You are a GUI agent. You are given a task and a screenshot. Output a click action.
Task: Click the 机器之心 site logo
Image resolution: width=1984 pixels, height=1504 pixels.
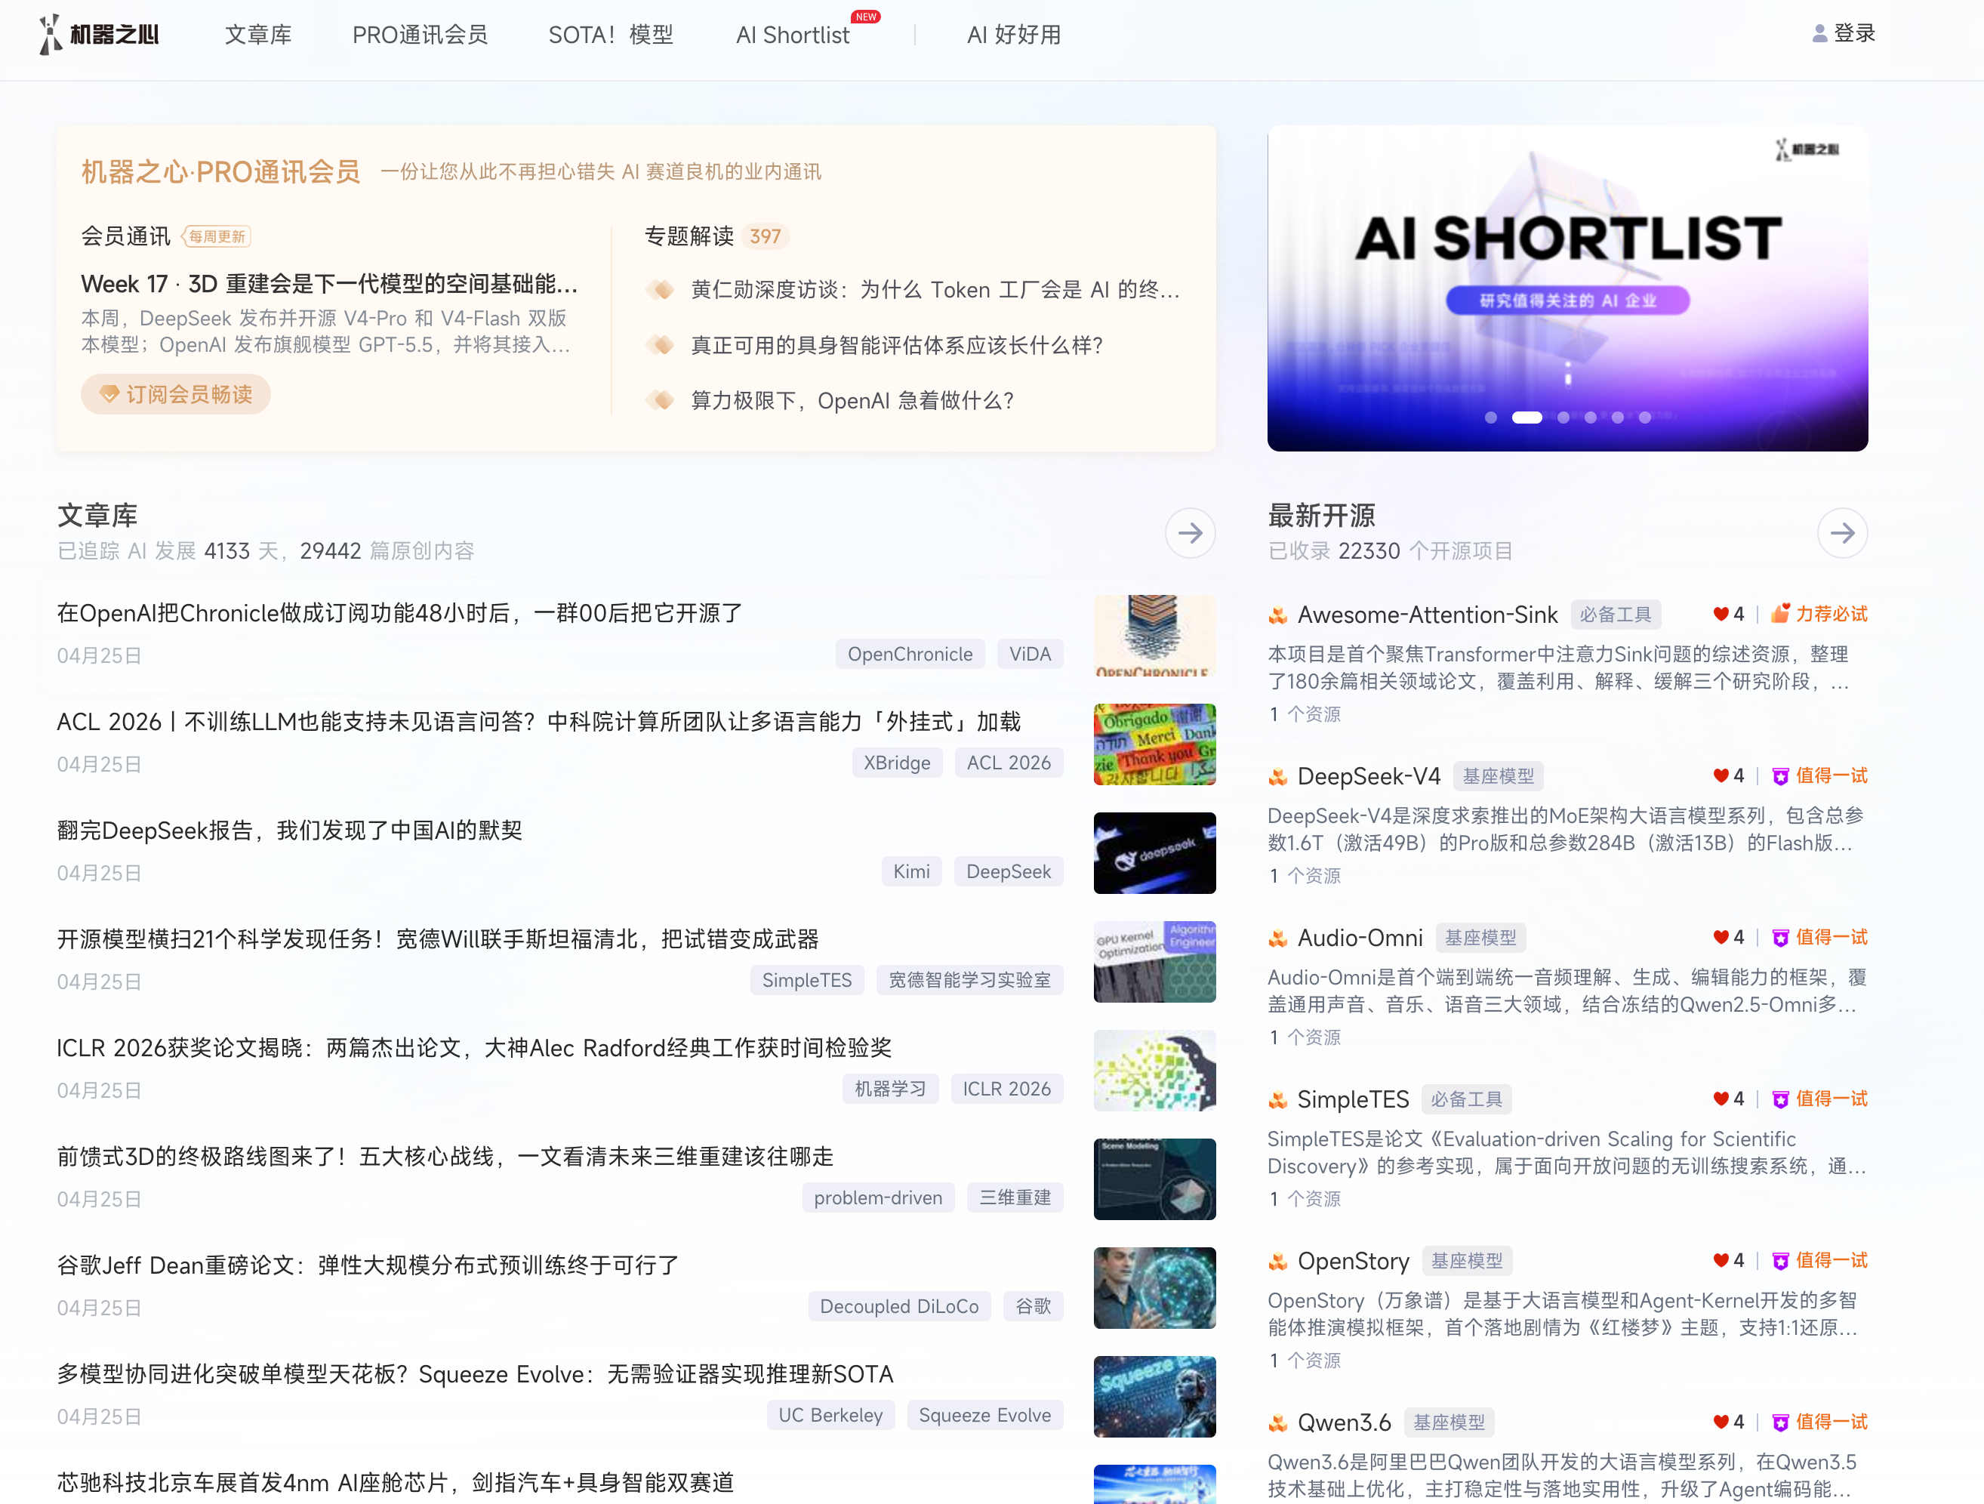(x=99, y=34)
